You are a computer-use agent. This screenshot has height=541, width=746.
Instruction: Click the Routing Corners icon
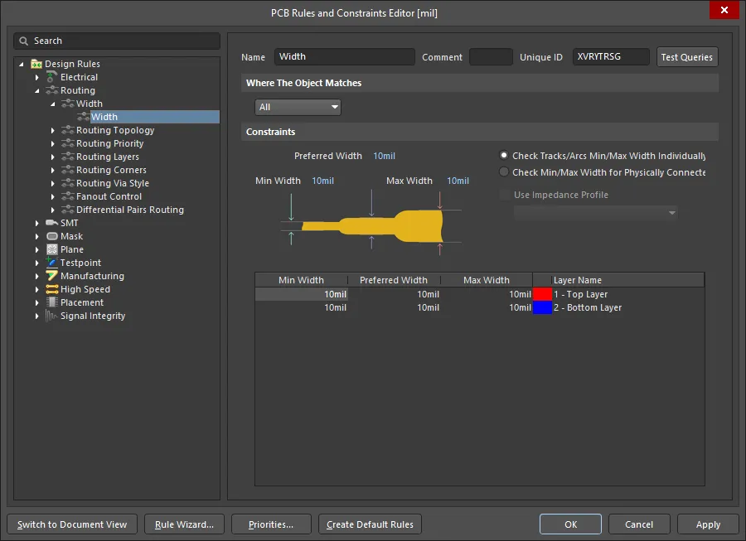[68, 170]
